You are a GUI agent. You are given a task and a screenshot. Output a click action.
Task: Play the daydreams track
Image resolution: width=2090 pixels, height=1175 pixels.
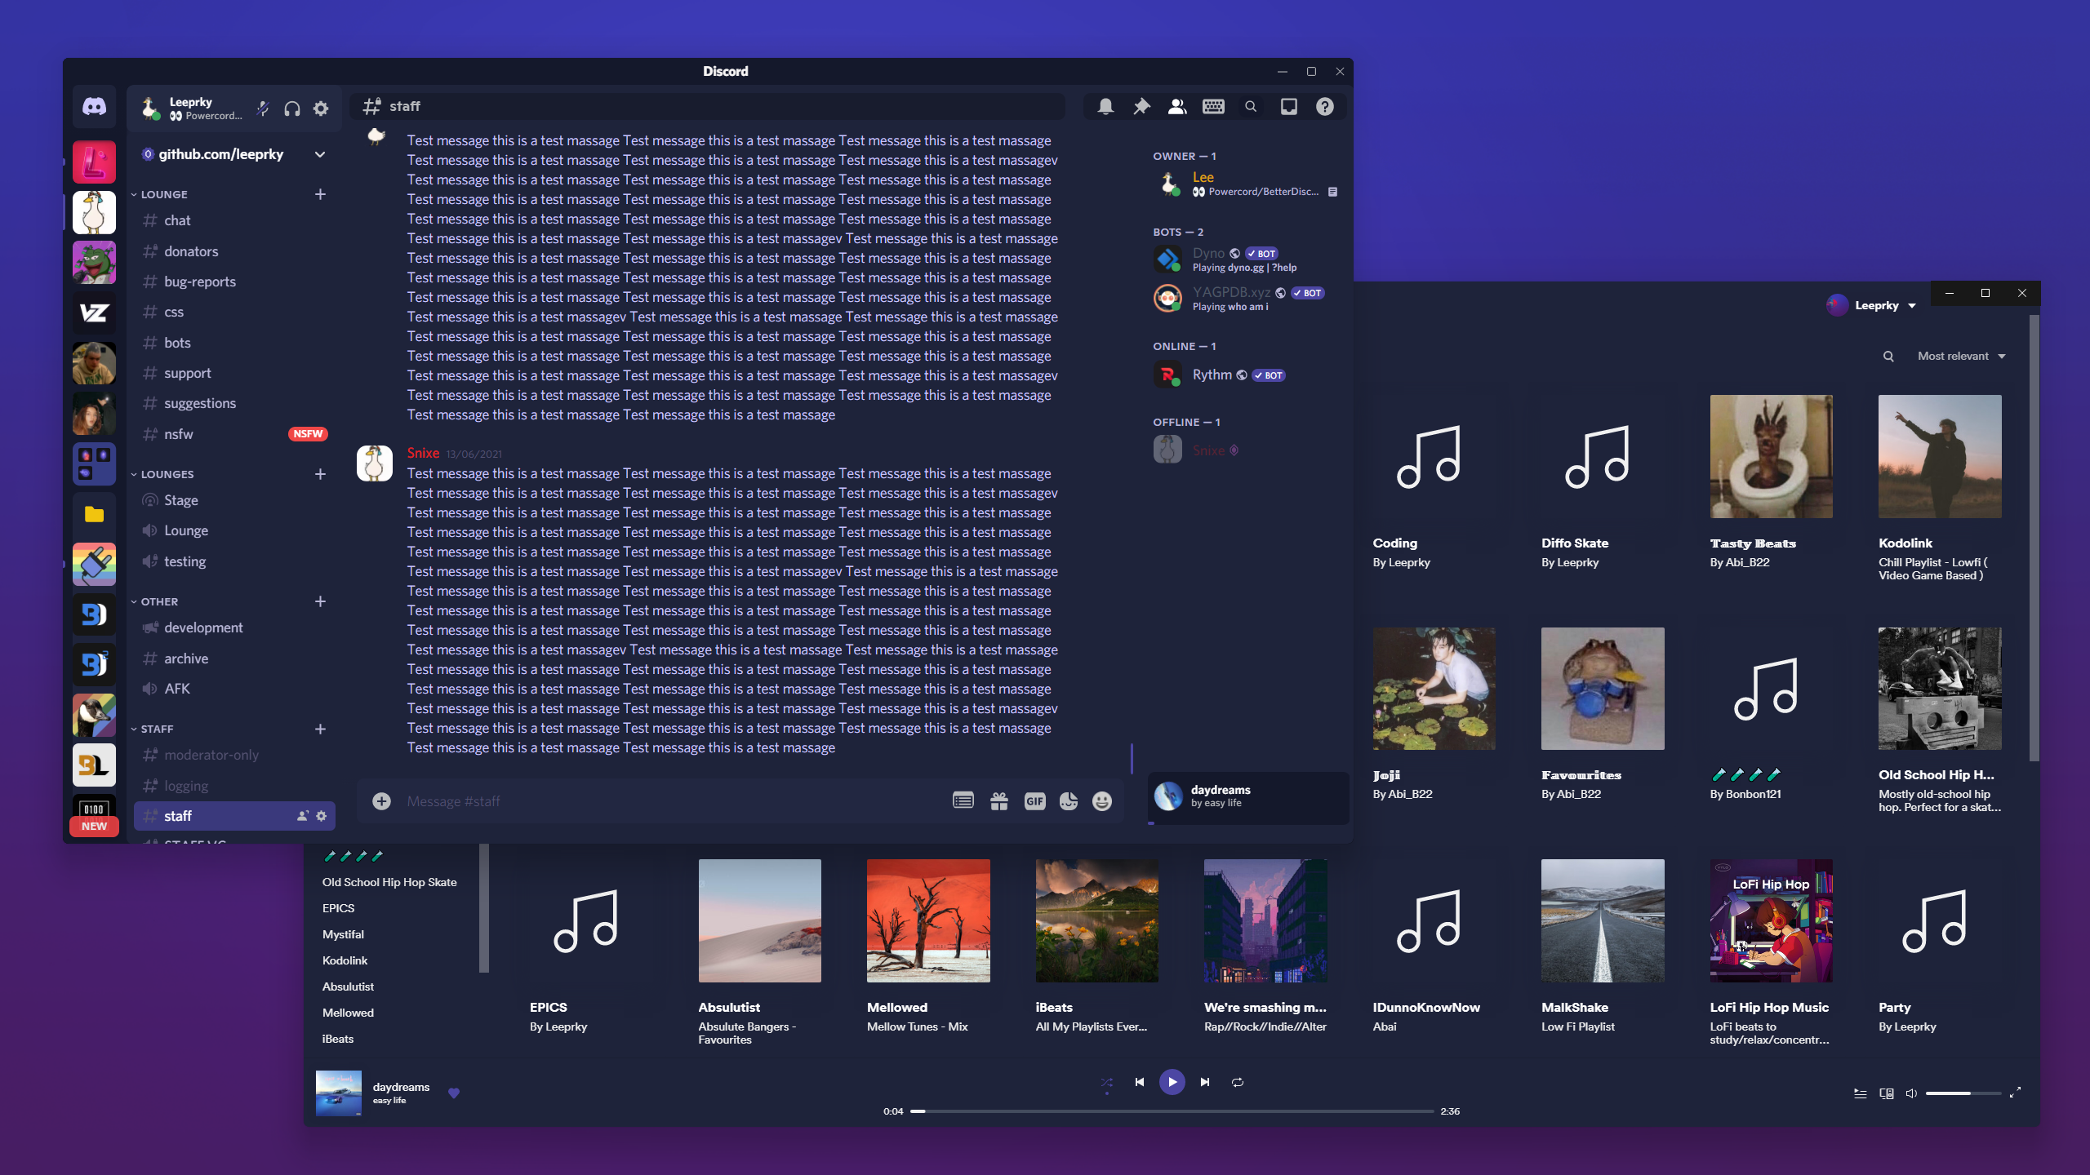(1172, 1082)
